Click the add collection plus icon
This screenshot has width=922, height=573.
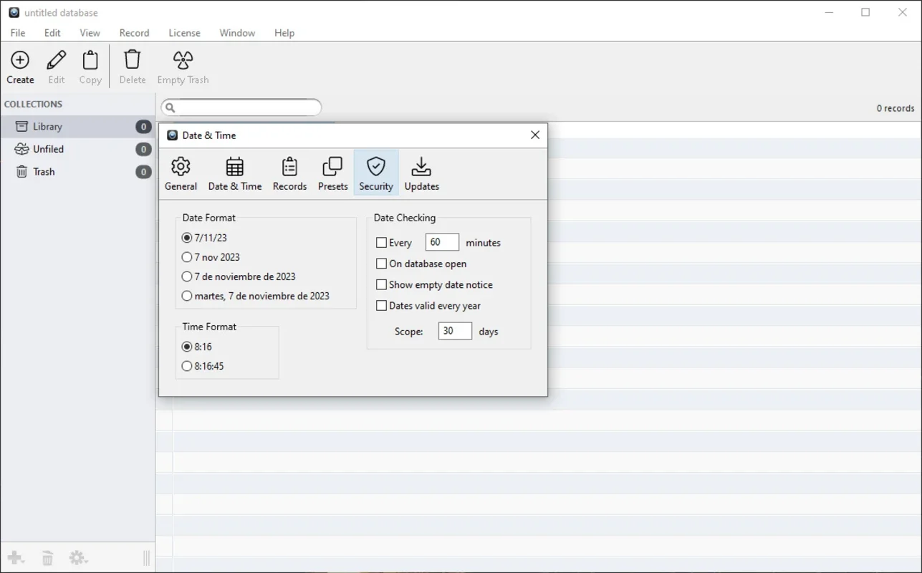tap(16, 558)
